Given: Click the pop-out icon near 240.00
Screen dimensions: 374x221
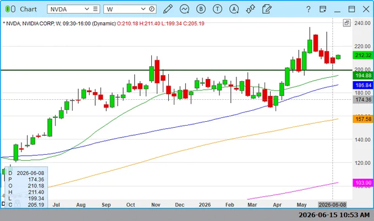Looking at the screenshot, I should point(347,23).
